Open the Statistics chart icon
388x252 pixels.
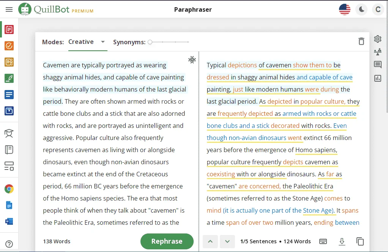tap(378, 78)
